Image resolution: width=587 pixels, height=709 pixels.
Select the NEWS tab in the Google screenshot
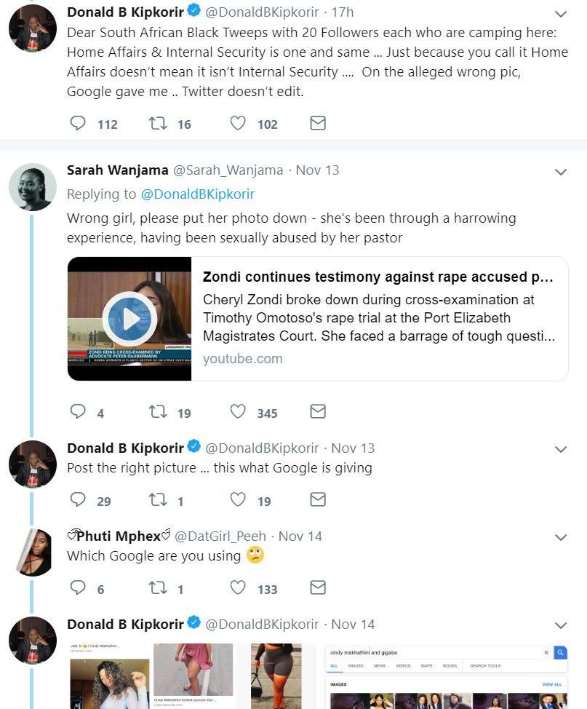[x=380, y=666]
